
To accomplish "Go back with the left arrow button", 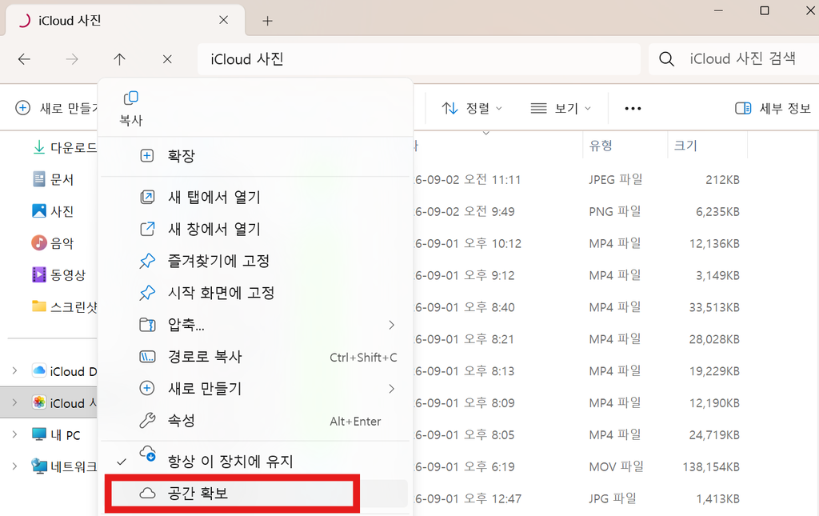I will pos(24,59).
